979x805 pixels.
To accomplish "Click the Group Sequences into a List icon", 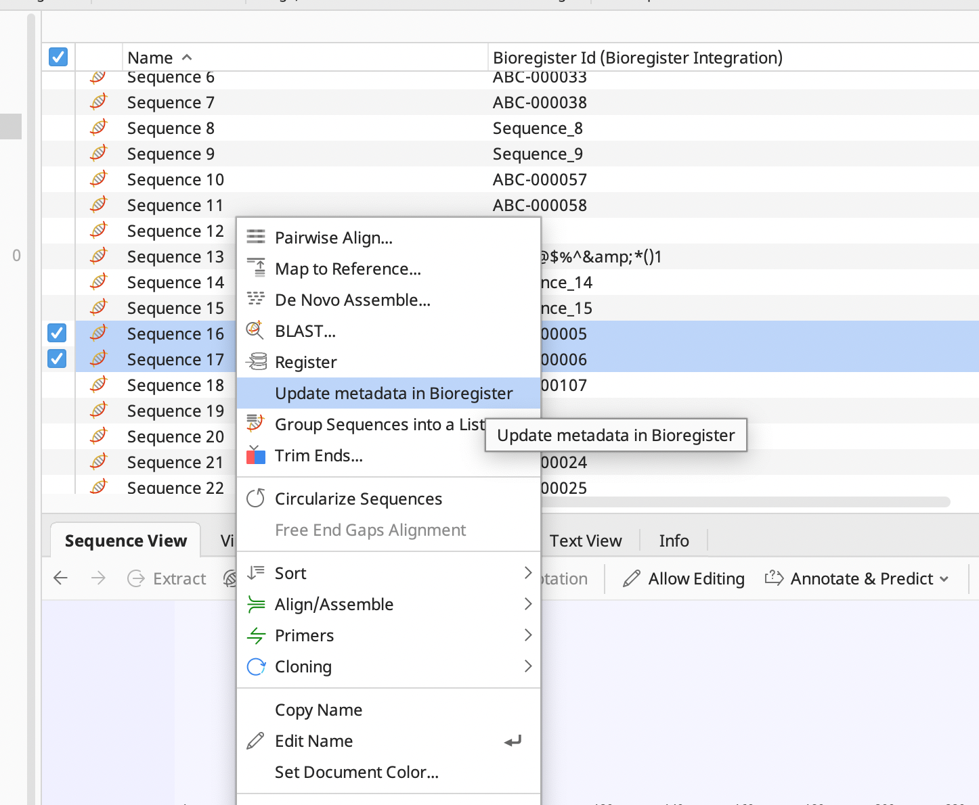I will click(255, 424).
